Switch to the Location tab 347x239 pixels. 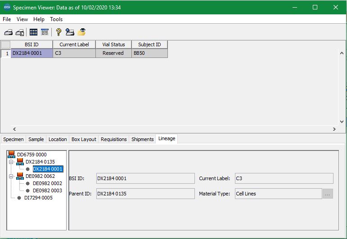[x=58, y=139]
